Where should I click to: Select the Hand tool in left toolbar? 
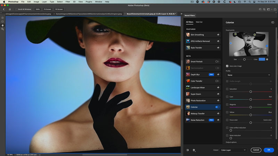[x=2, y=25]
